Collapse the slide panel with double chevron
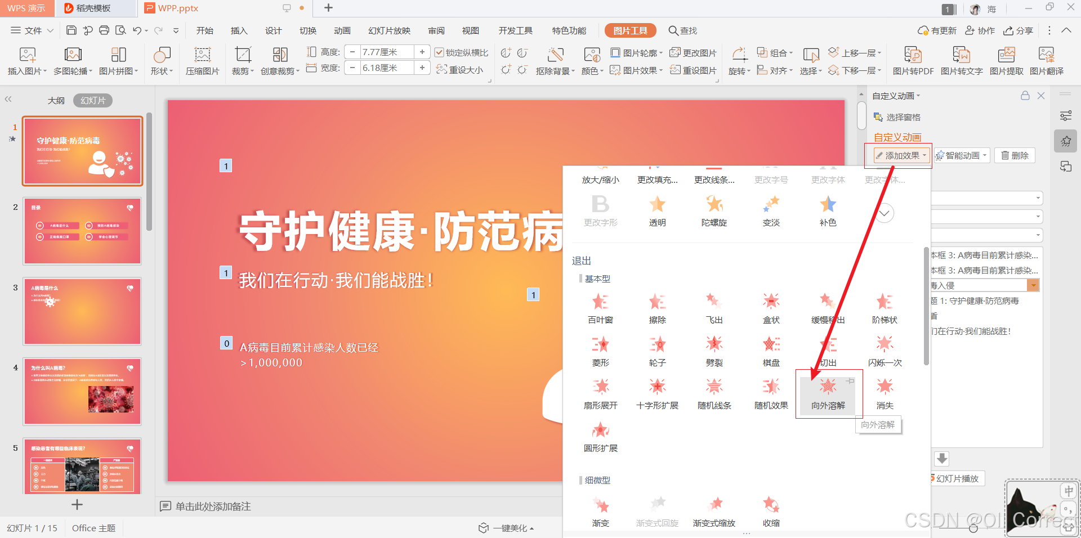The height and width of the screenshot is (538, 1081). [x=8, y=99]
